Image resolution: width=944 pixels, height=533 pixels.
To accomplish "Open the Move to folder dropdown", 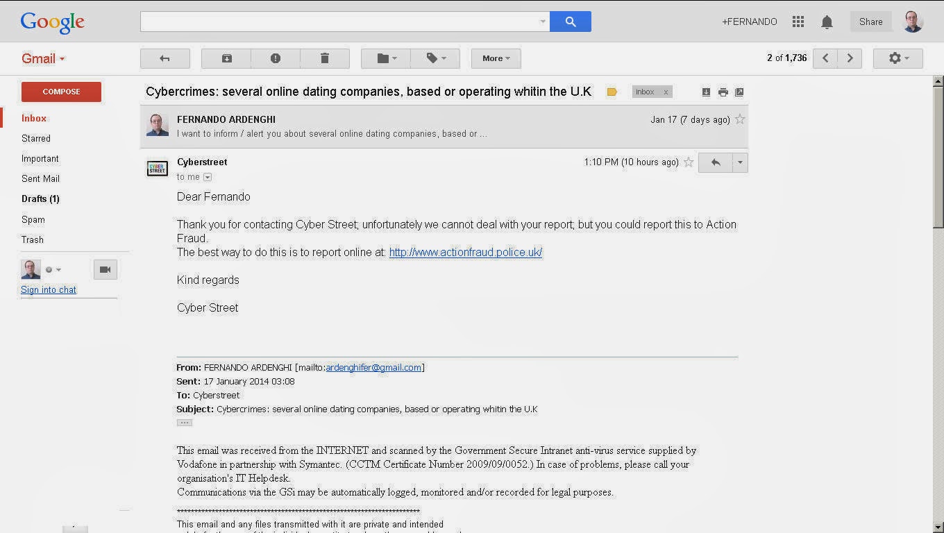I will pyautogui.click(x=386, y=58).
